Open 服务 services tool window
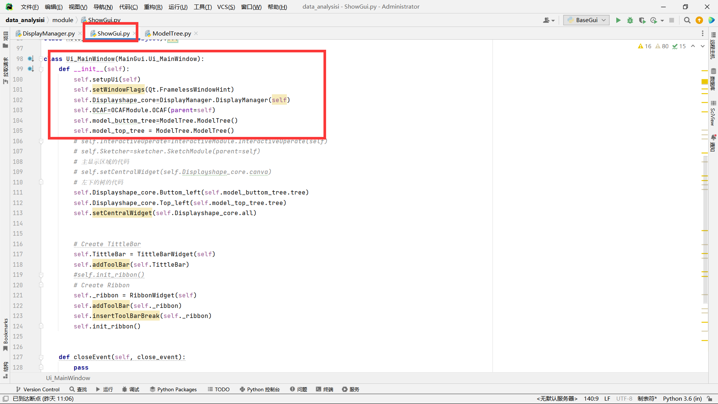The width and height of the screenshot is (718, 404). click(x=351, y=389)
